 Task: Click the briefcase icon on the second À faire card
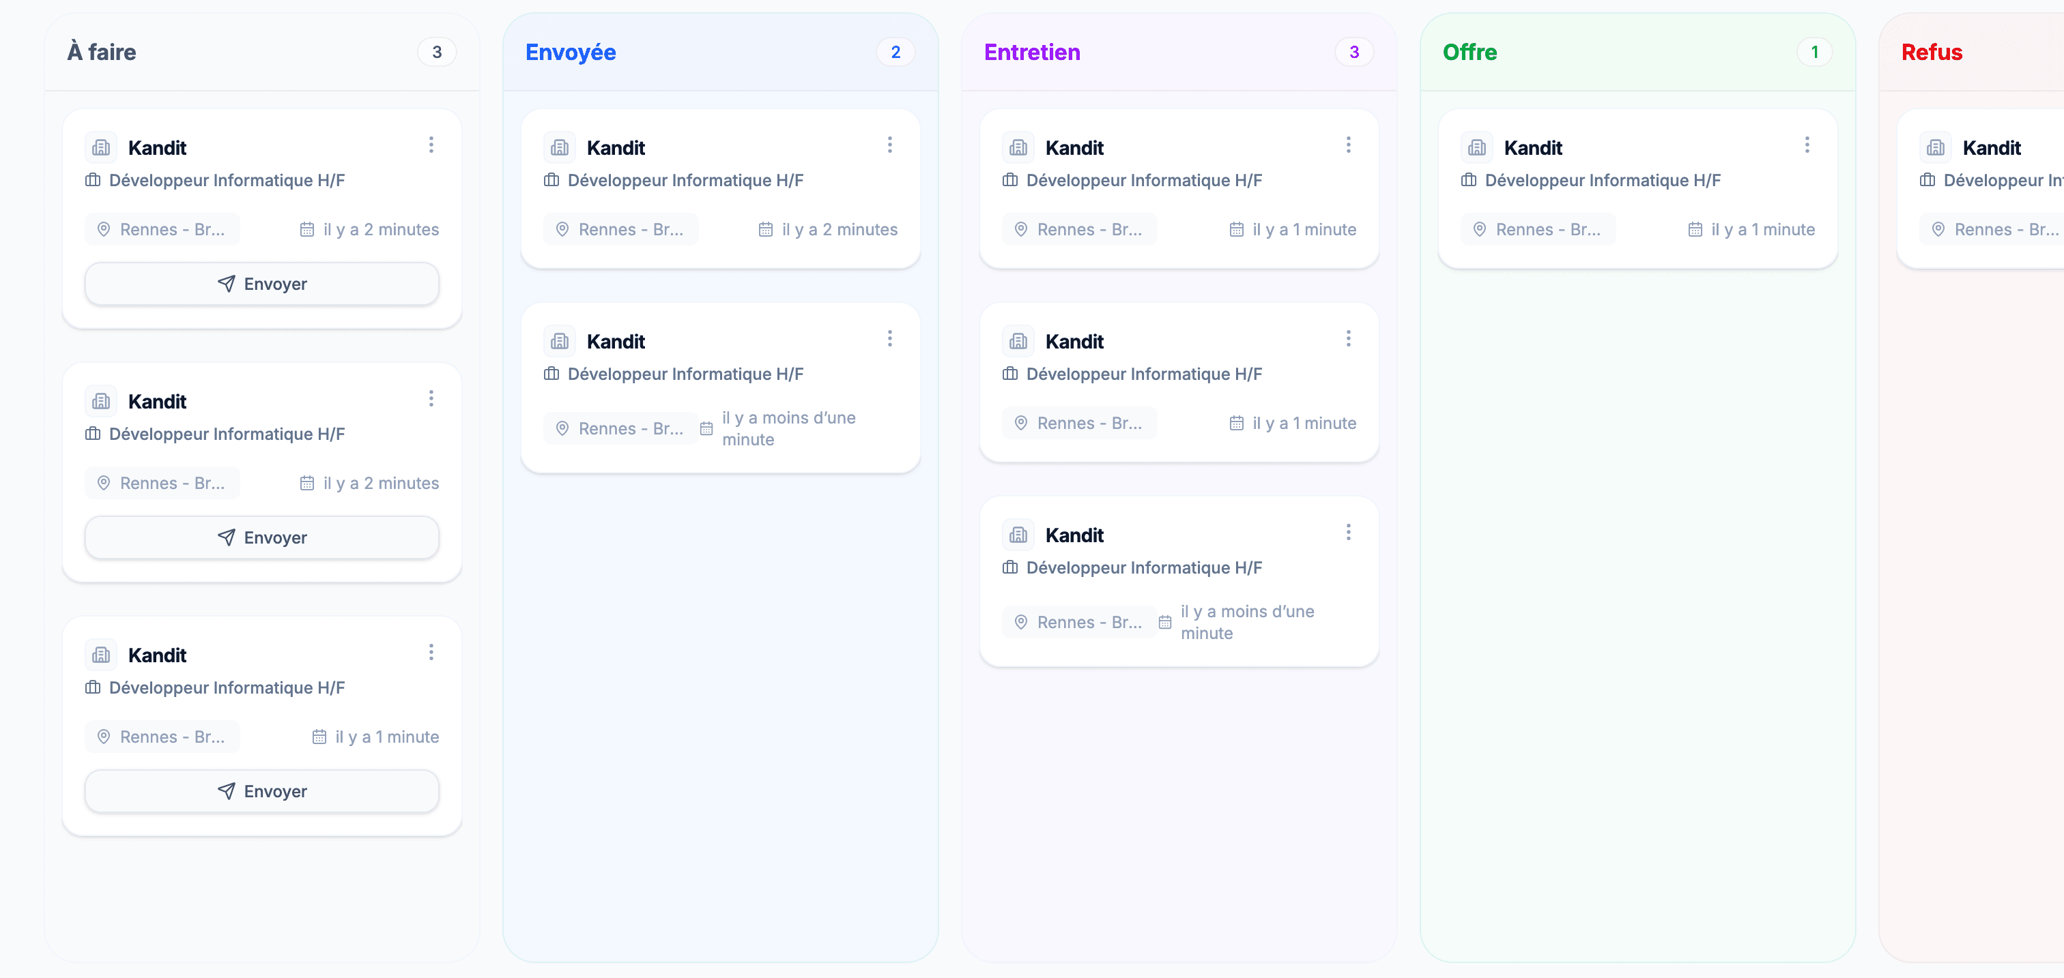pyautogui.click(x=94, y=434)
